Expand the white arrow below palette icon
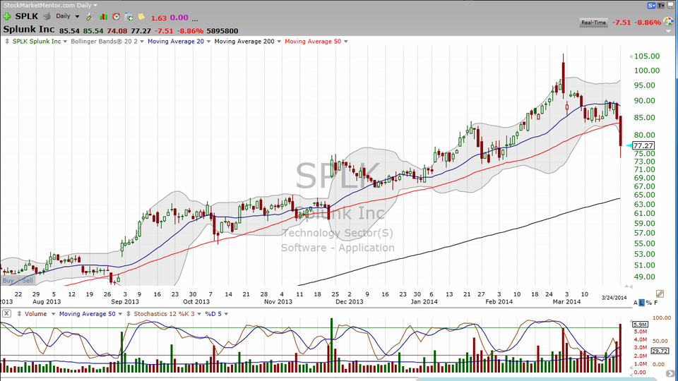The width and height of the screenshot is (678, 381). tap(670, 30)
